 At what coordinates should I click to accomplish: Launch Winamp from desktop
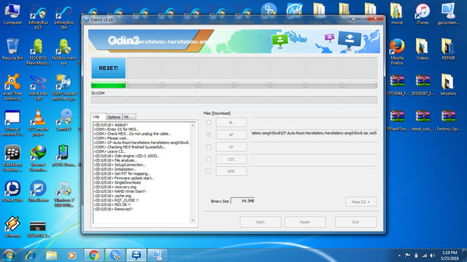point(12,227)
